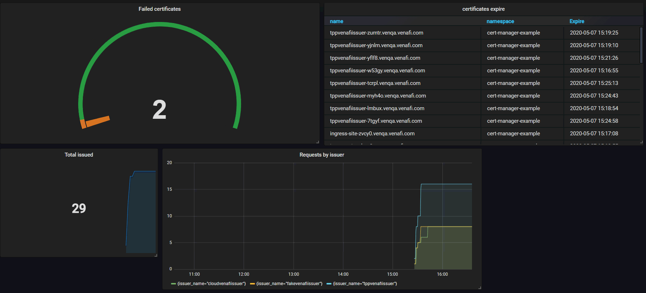Click expire value 2020-05-07 15:21:26

594,58
